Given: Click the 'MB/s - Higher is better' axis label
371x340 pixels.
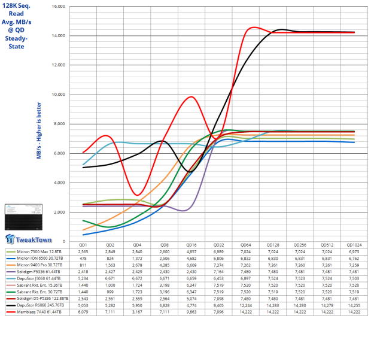Looking at the screenshot, I should tap(38, 130).
